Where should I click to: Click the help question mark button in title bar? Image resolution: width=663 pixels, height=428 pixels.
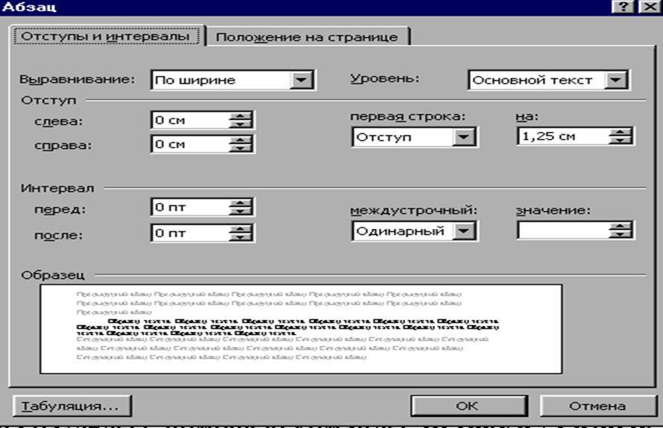pyautogui.click(x=623, y=7)
